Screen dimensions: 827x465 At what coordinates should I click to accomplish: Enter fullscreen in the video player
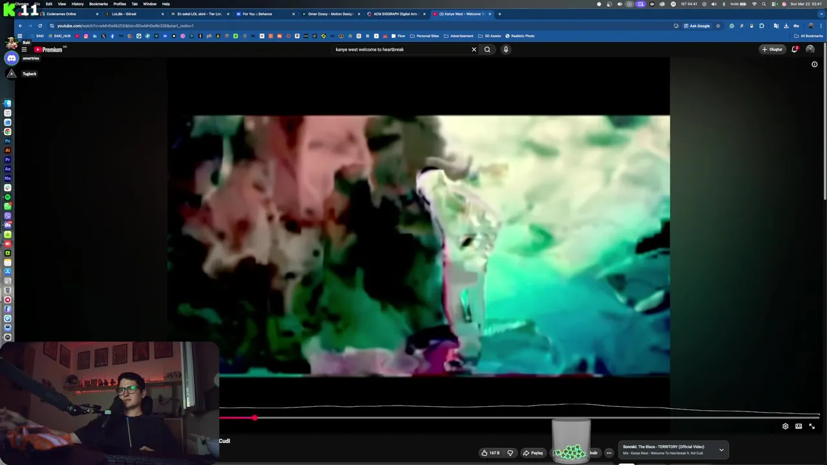(x=812, y=426)
